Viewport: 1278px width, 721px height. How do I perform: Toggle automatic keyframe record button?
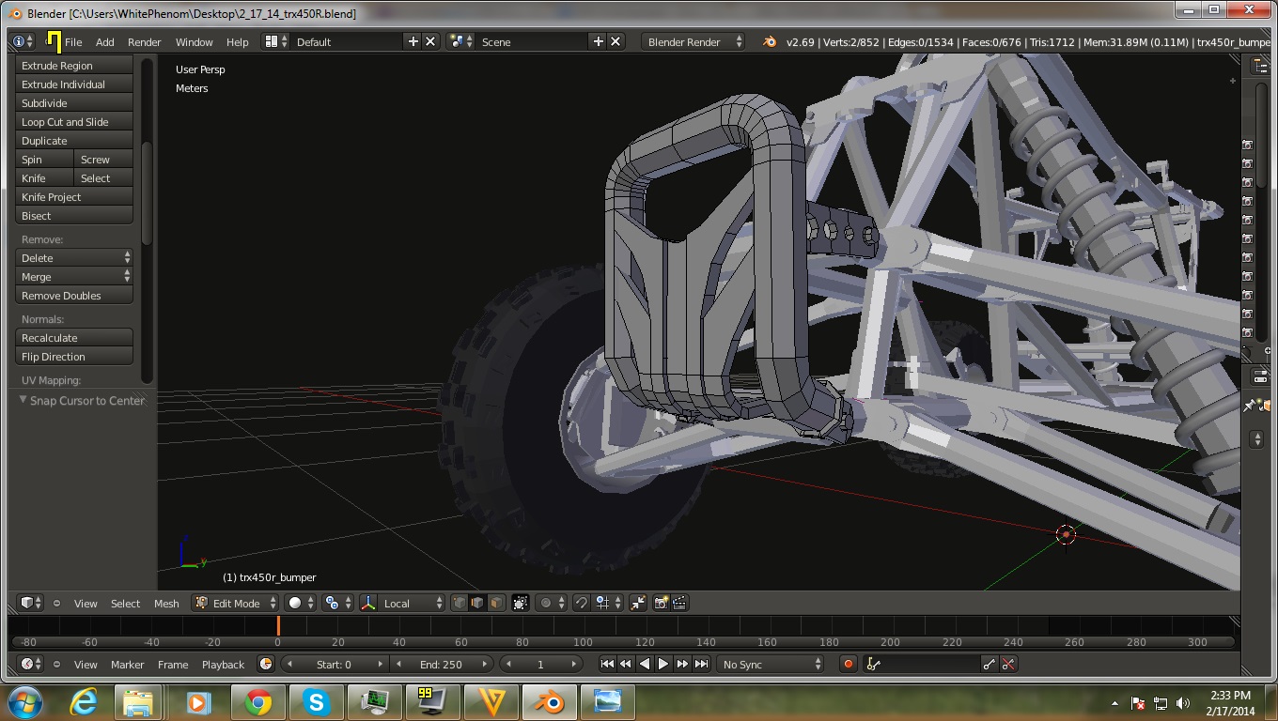pyautogui.click(x=848, y=664)
